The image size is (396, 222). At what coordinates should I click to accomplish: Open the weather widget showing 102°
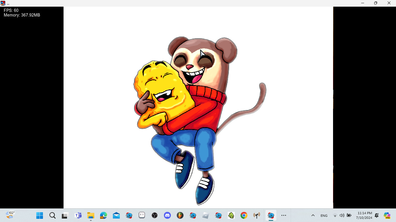pyautogui.click(x=10, y=215)
